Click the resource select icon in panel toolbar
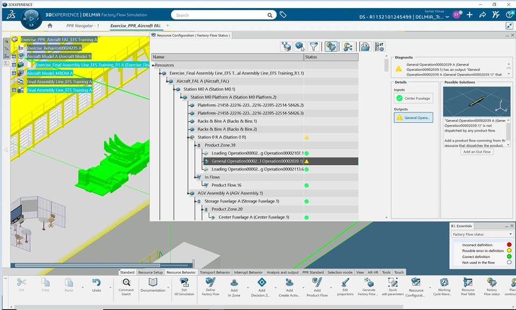The height and width of the screenshot is (310, 516). click(300, 47)
